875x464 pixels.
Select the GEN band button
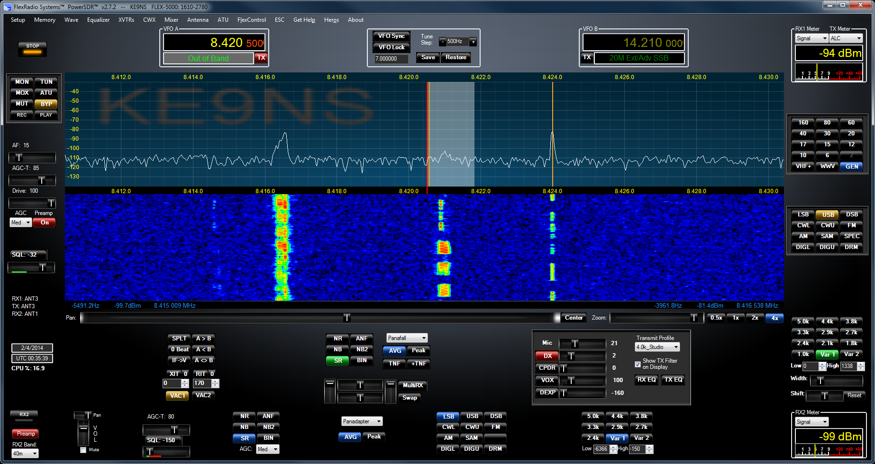(x=851, y=166)
